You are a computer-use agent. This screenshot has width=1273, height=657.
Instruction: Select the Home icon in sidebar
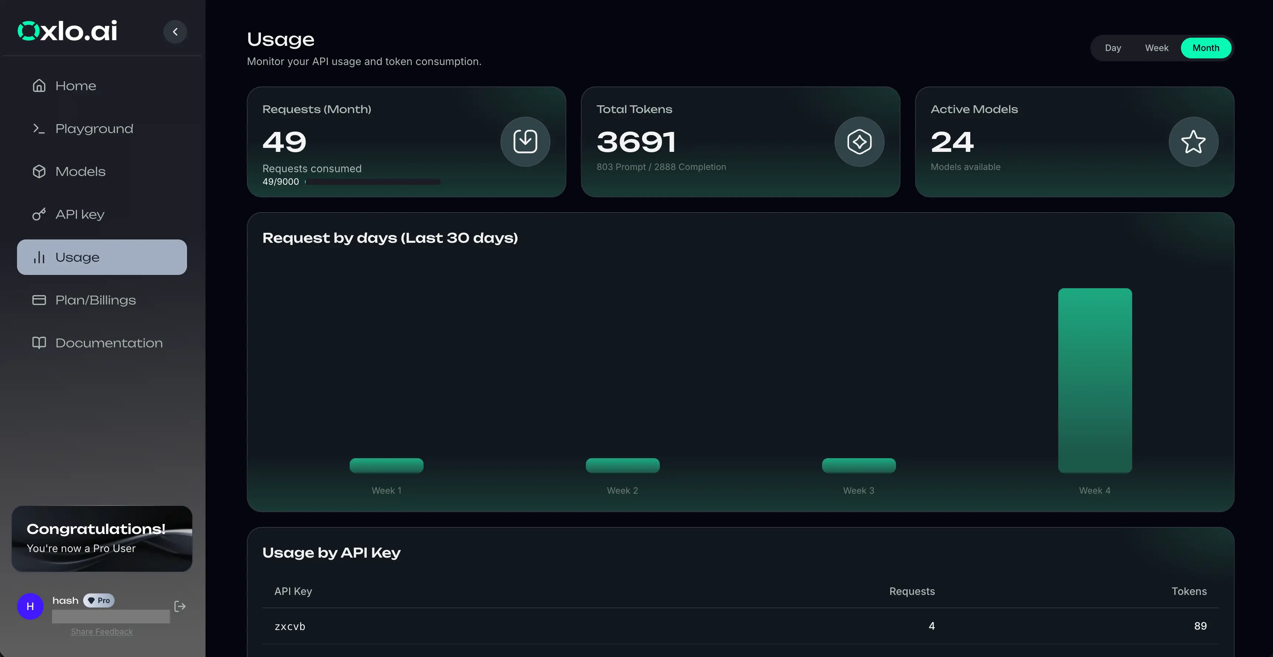[40, 85]
